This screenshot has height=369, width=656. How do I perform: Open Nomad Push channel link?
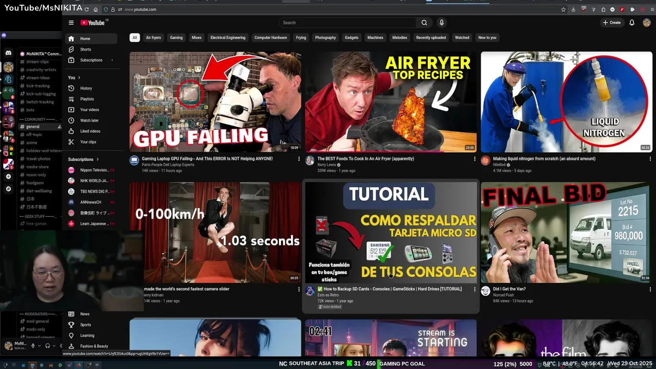pos(503,295)
